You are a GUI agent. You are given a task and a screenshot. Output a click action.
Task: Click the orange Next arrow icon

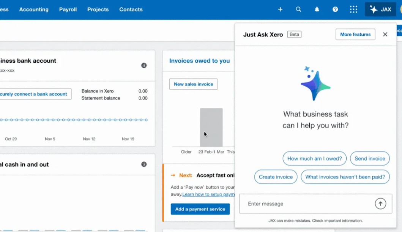(x=173, y=175)
